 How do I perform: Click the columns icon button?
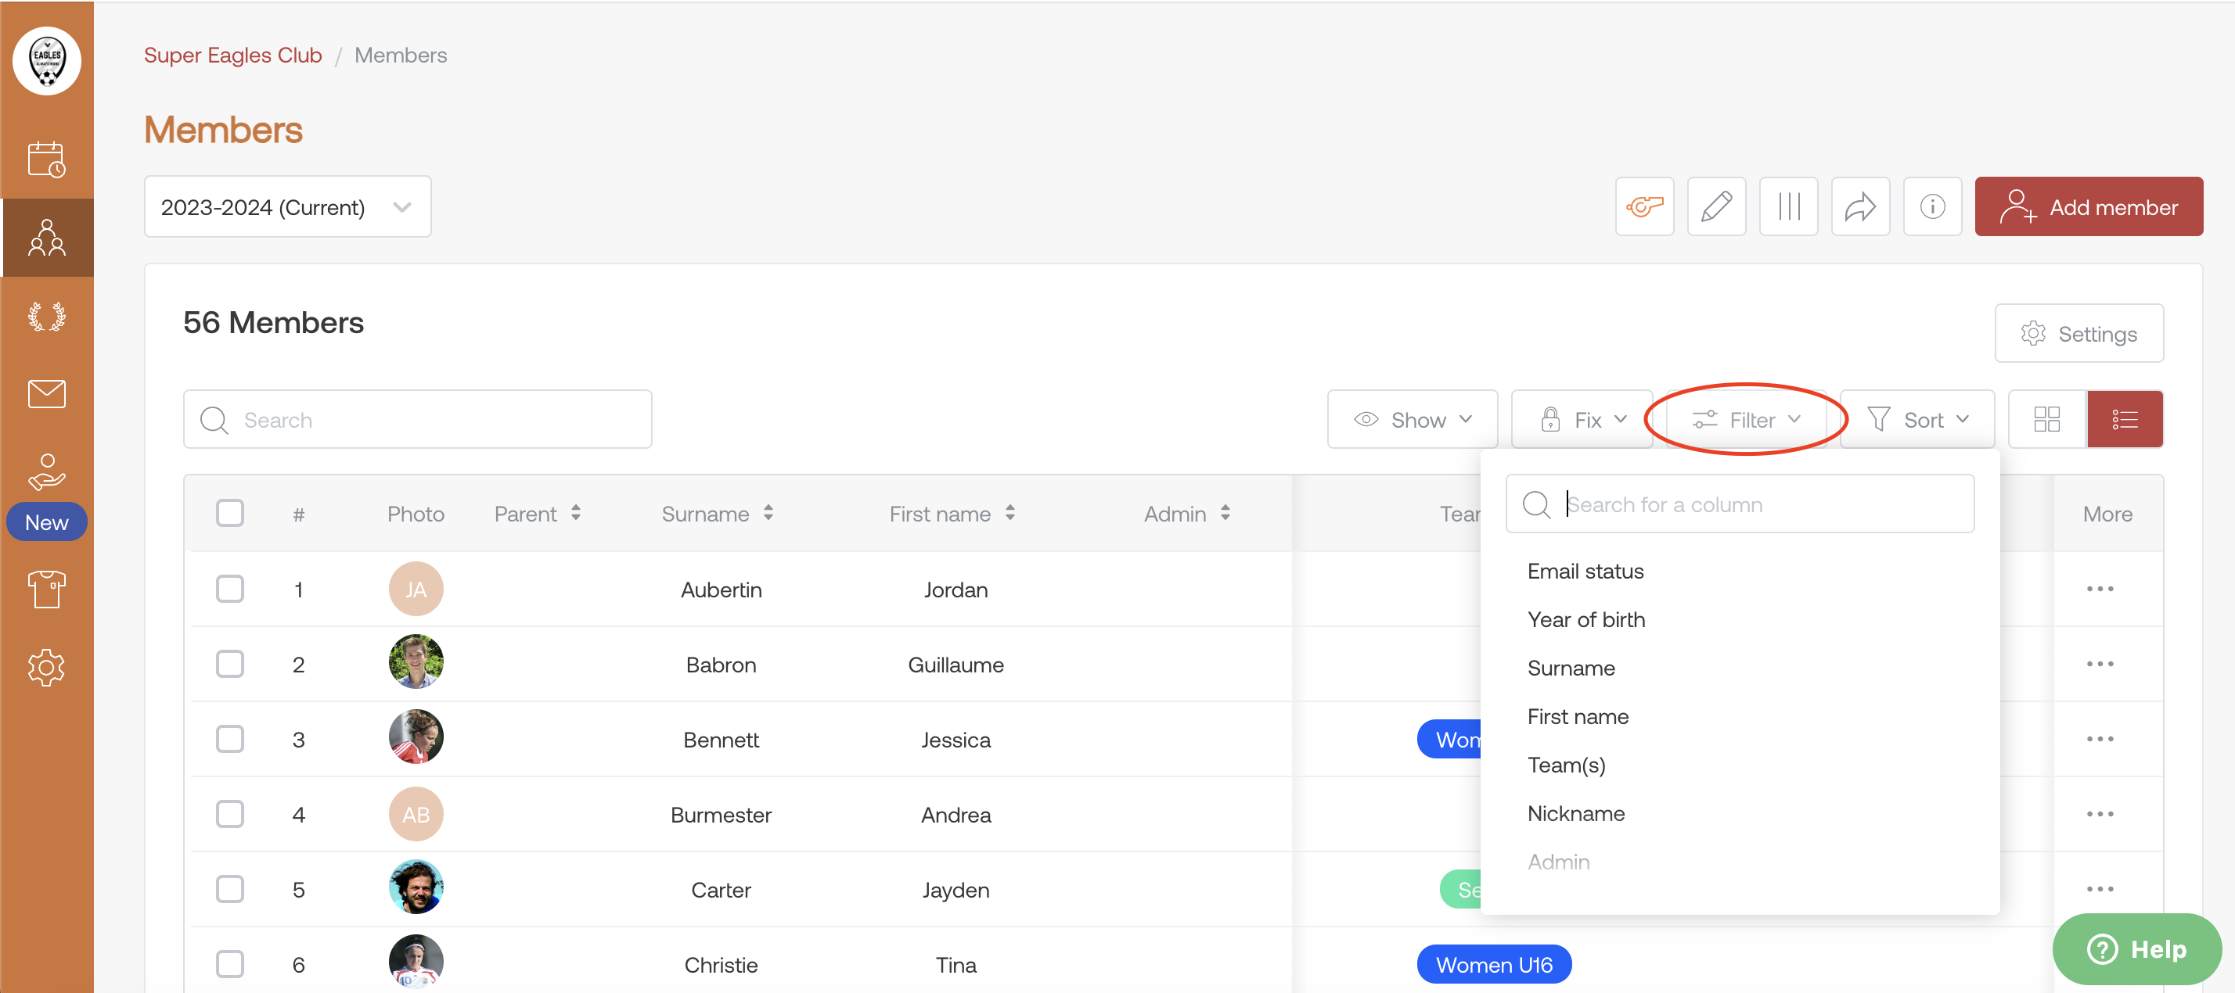pyautogui.click(x=1788, y=206)
